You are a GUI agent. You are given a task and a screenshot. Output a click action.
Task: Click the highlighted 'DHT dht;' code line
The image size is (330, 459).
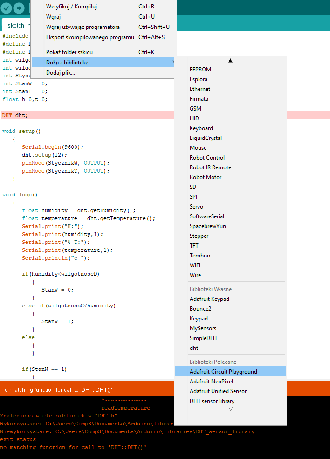pos(15,115)
